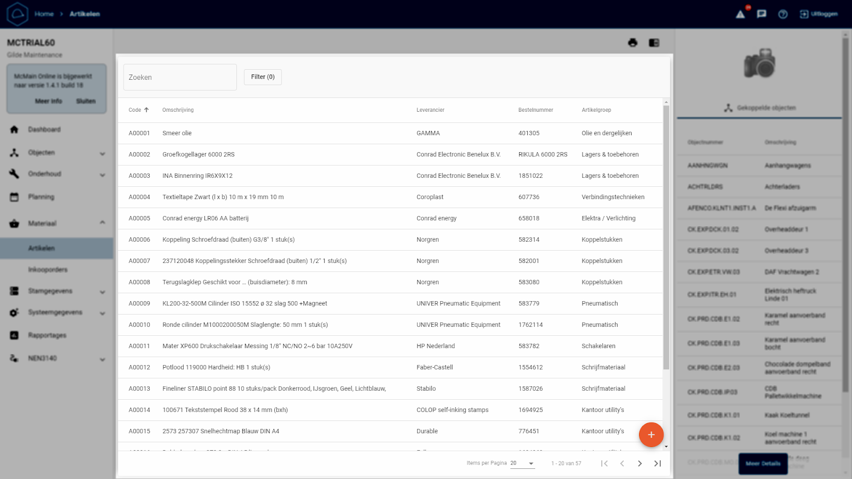852x479 pixels.
Task: Select the Gekoppelde objecten tab
Action: [759, 108]
